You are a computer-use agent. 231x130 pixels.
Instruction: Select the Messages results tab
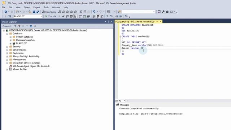click(123, 105)
